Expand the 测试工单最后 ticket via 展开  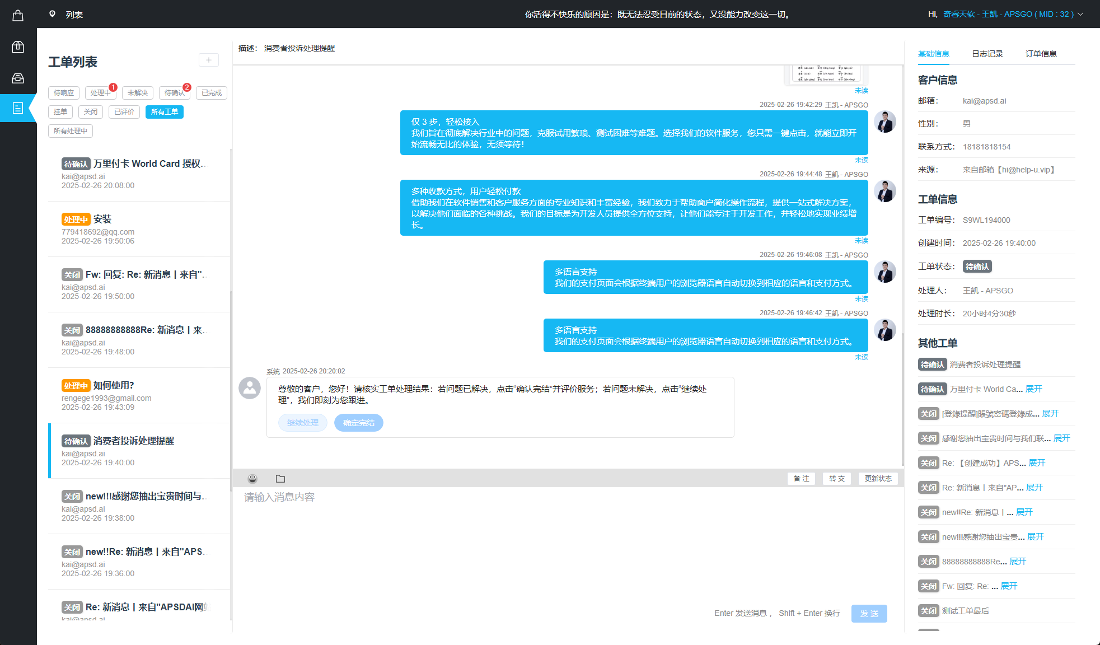coord(966,610)
